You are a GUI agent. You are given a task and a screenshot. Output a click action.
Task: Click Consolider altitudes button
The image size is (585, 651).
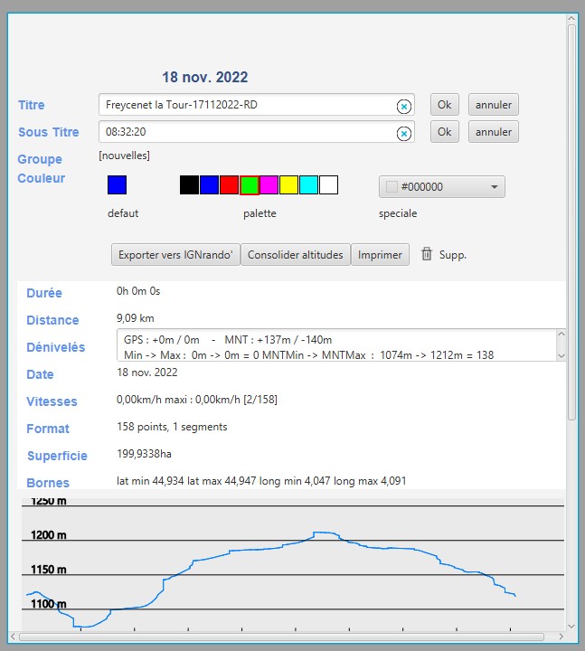click(295, 255)
